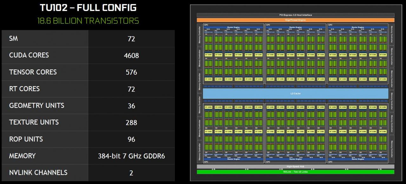This screenshot has height=184, width=406.
Task: Select the value 96 for ROP units
Action: tap(131, 139)
